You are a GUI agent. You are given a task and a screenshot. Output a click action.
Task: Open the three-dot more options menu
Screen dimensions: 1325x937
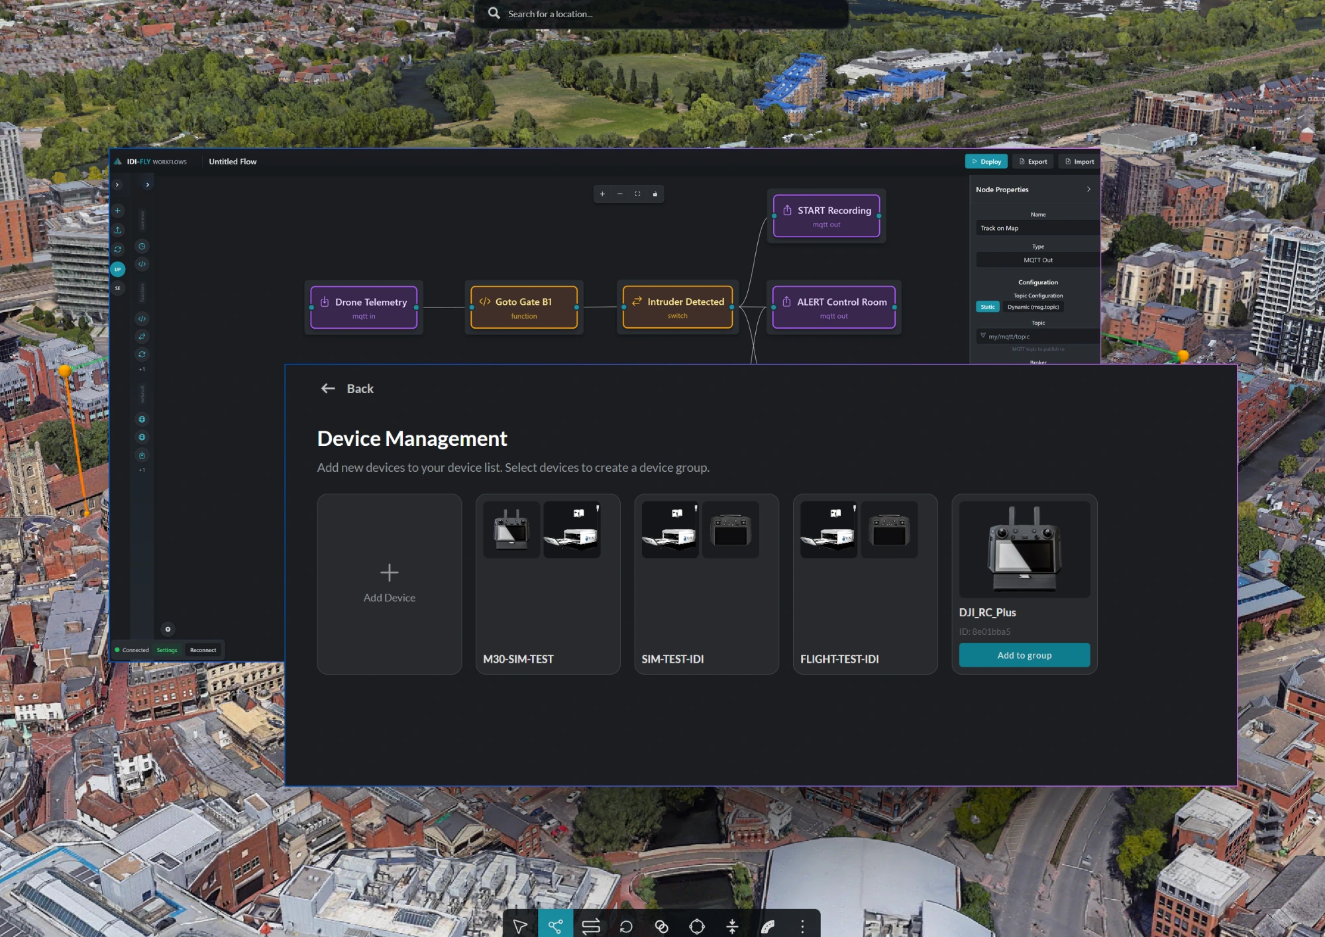(802, 926)
